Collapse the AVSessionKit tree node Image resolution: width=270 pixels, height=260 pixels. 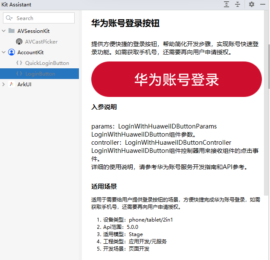3,31
